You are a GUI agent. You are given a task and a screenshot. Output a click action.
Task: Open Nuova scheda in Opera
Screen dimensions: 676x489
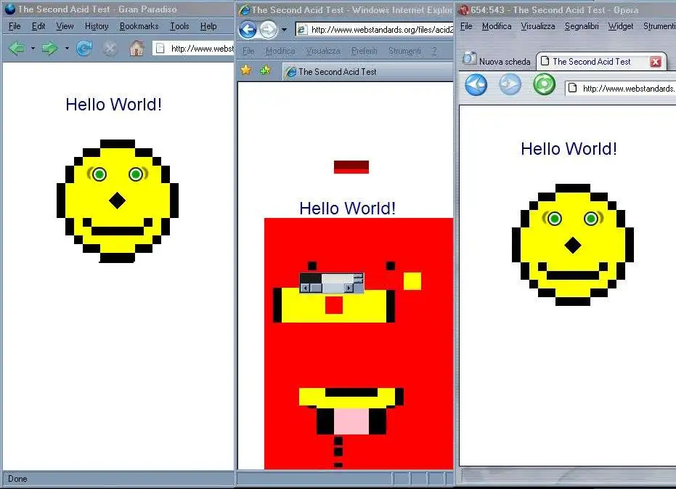[x=496, y=60]
